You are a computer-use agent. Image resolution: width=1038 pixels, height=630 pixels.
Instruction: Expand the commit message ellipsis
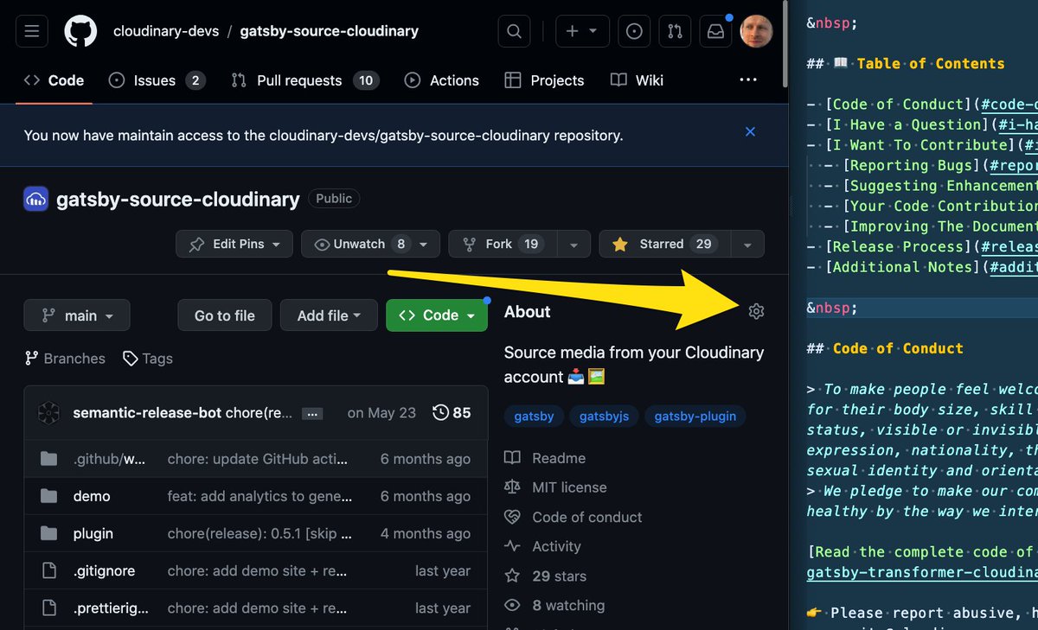313,414
